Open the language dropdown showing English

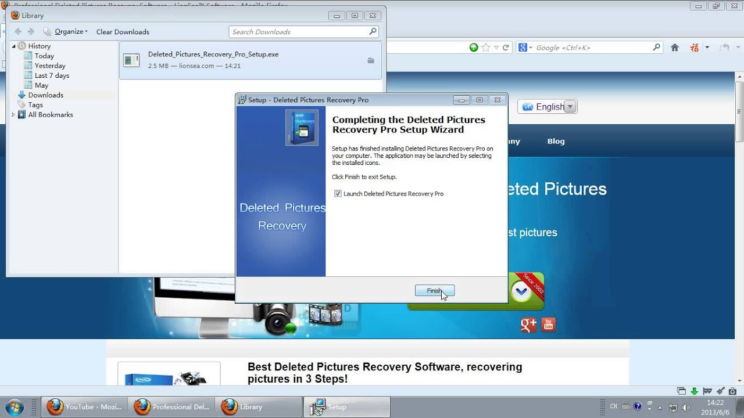tap(547, 107)
